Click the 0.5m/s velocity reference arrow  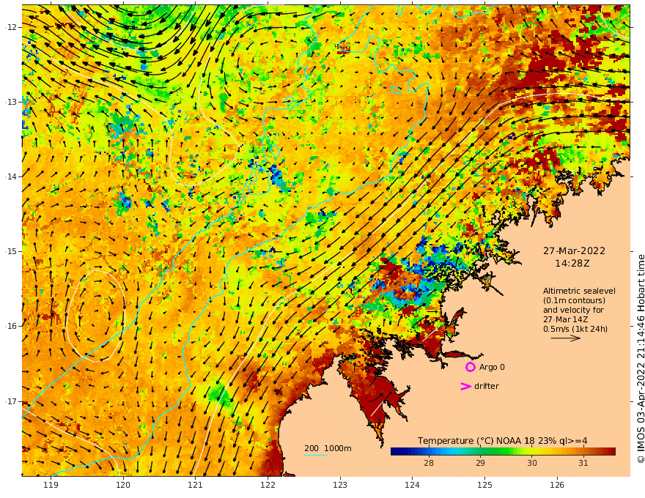tap(566, 338)
